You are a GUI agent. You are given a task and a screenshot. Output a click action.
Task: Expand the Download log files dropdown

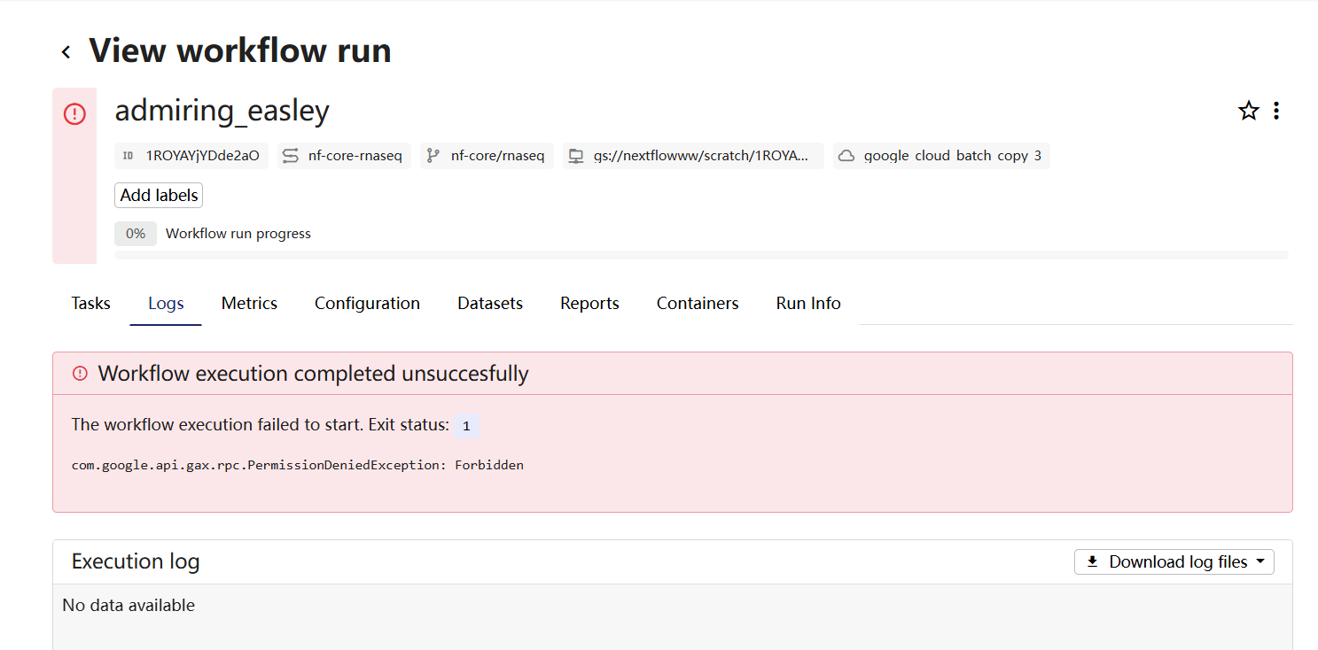pyautogui.click(x=1174, y=562)
